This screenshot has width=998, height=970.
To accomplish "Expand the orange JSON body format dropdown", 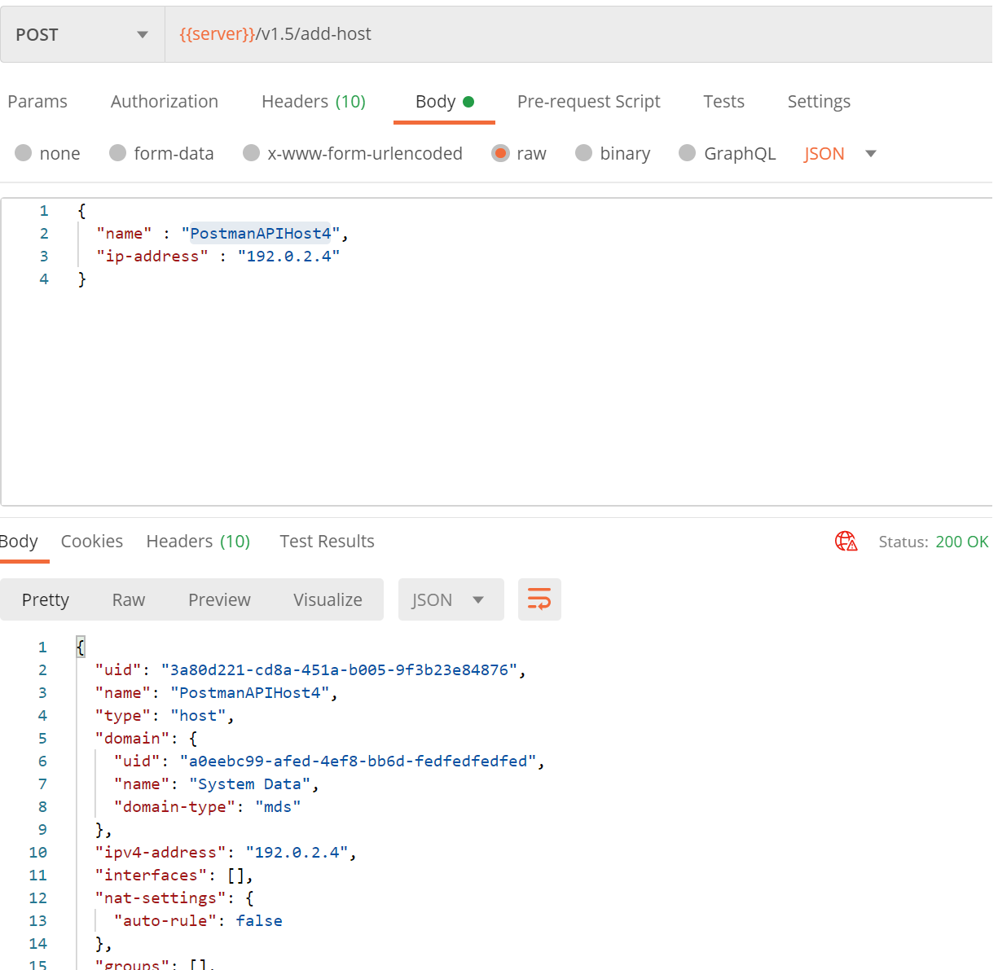I will coord(840,153).
